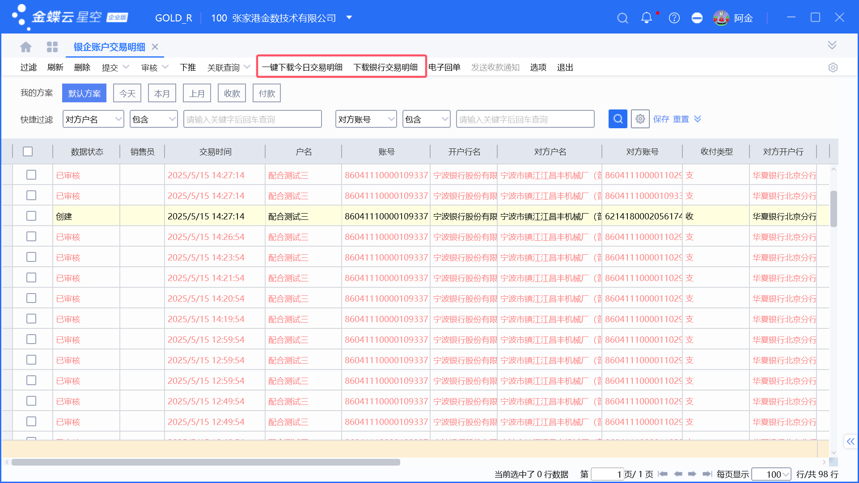
Task: Check the row dated 2025/5/15 14:19:54
Action: (x=31, y=319)
